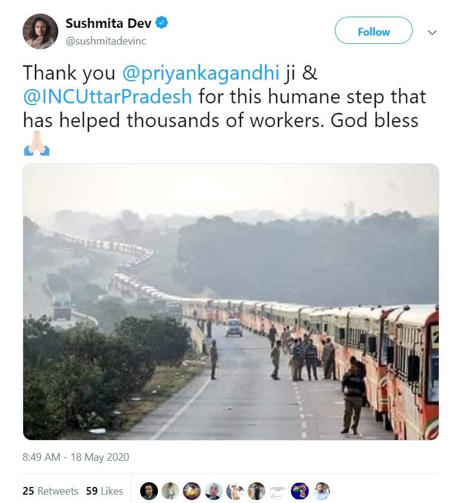Click the purple and yellow liker avatar
Image resolution: width=456 pixels, height=503 pixels.
coord(192,491)
